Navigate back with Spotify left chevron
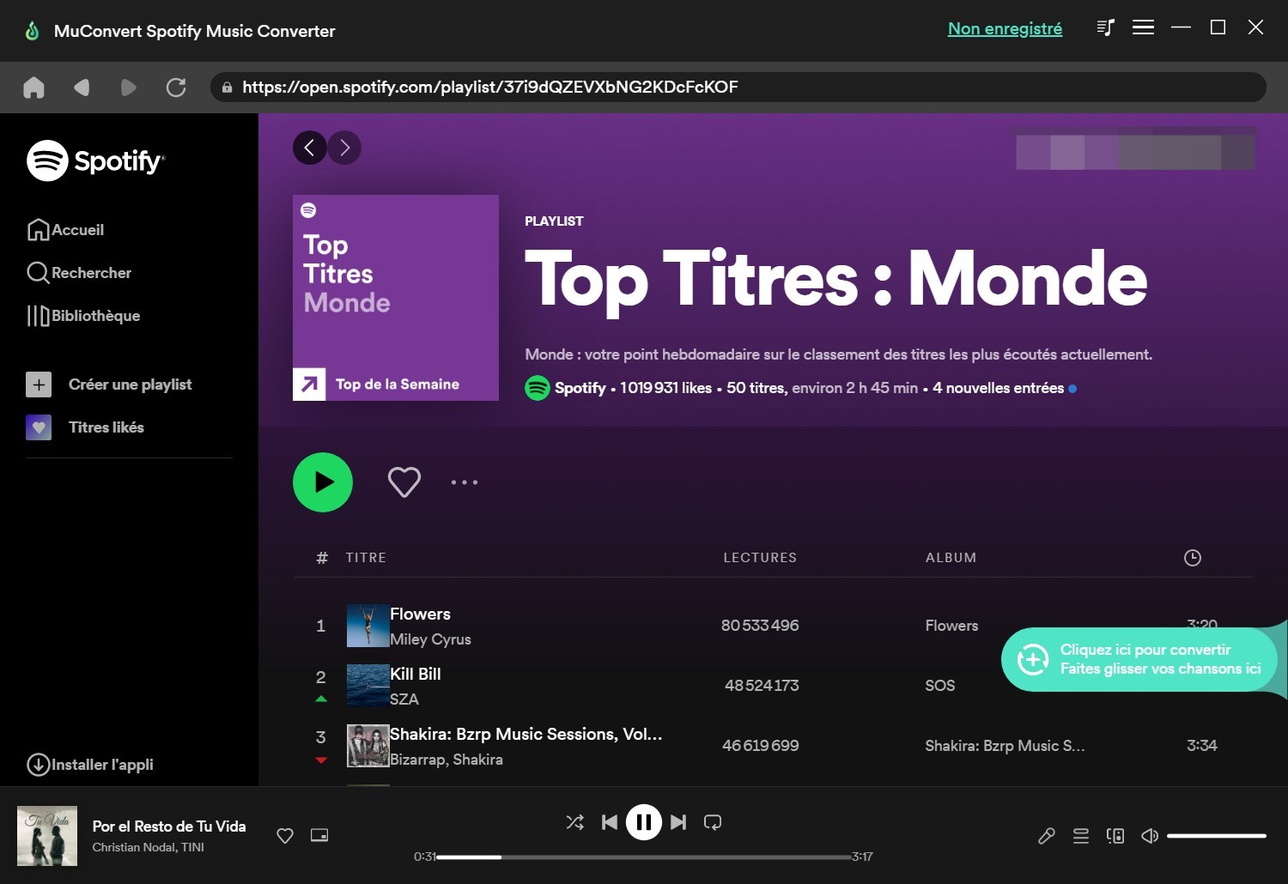 point(309,148)
